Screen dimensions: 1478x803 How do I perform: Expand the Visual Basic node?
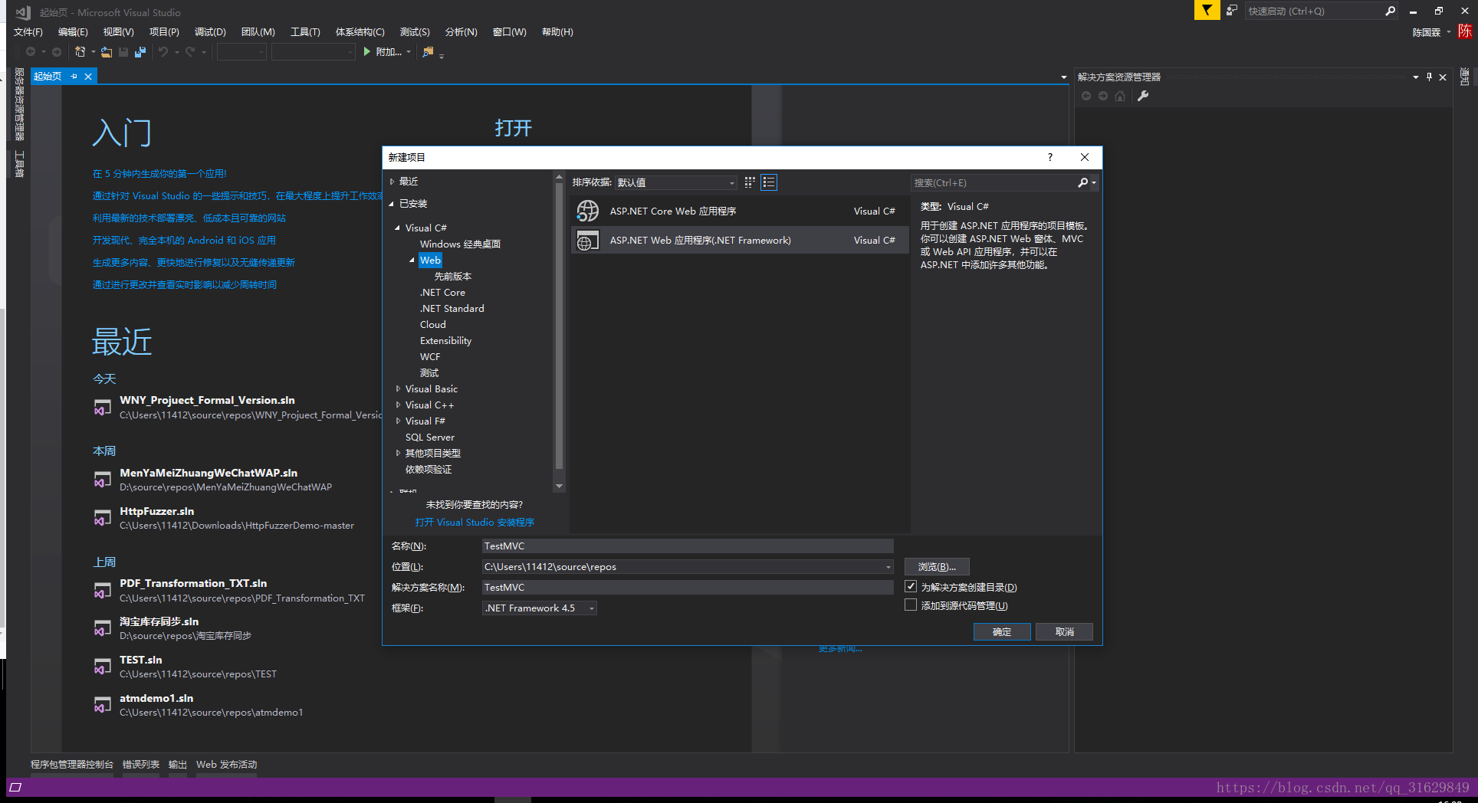[x=397, y=388]
